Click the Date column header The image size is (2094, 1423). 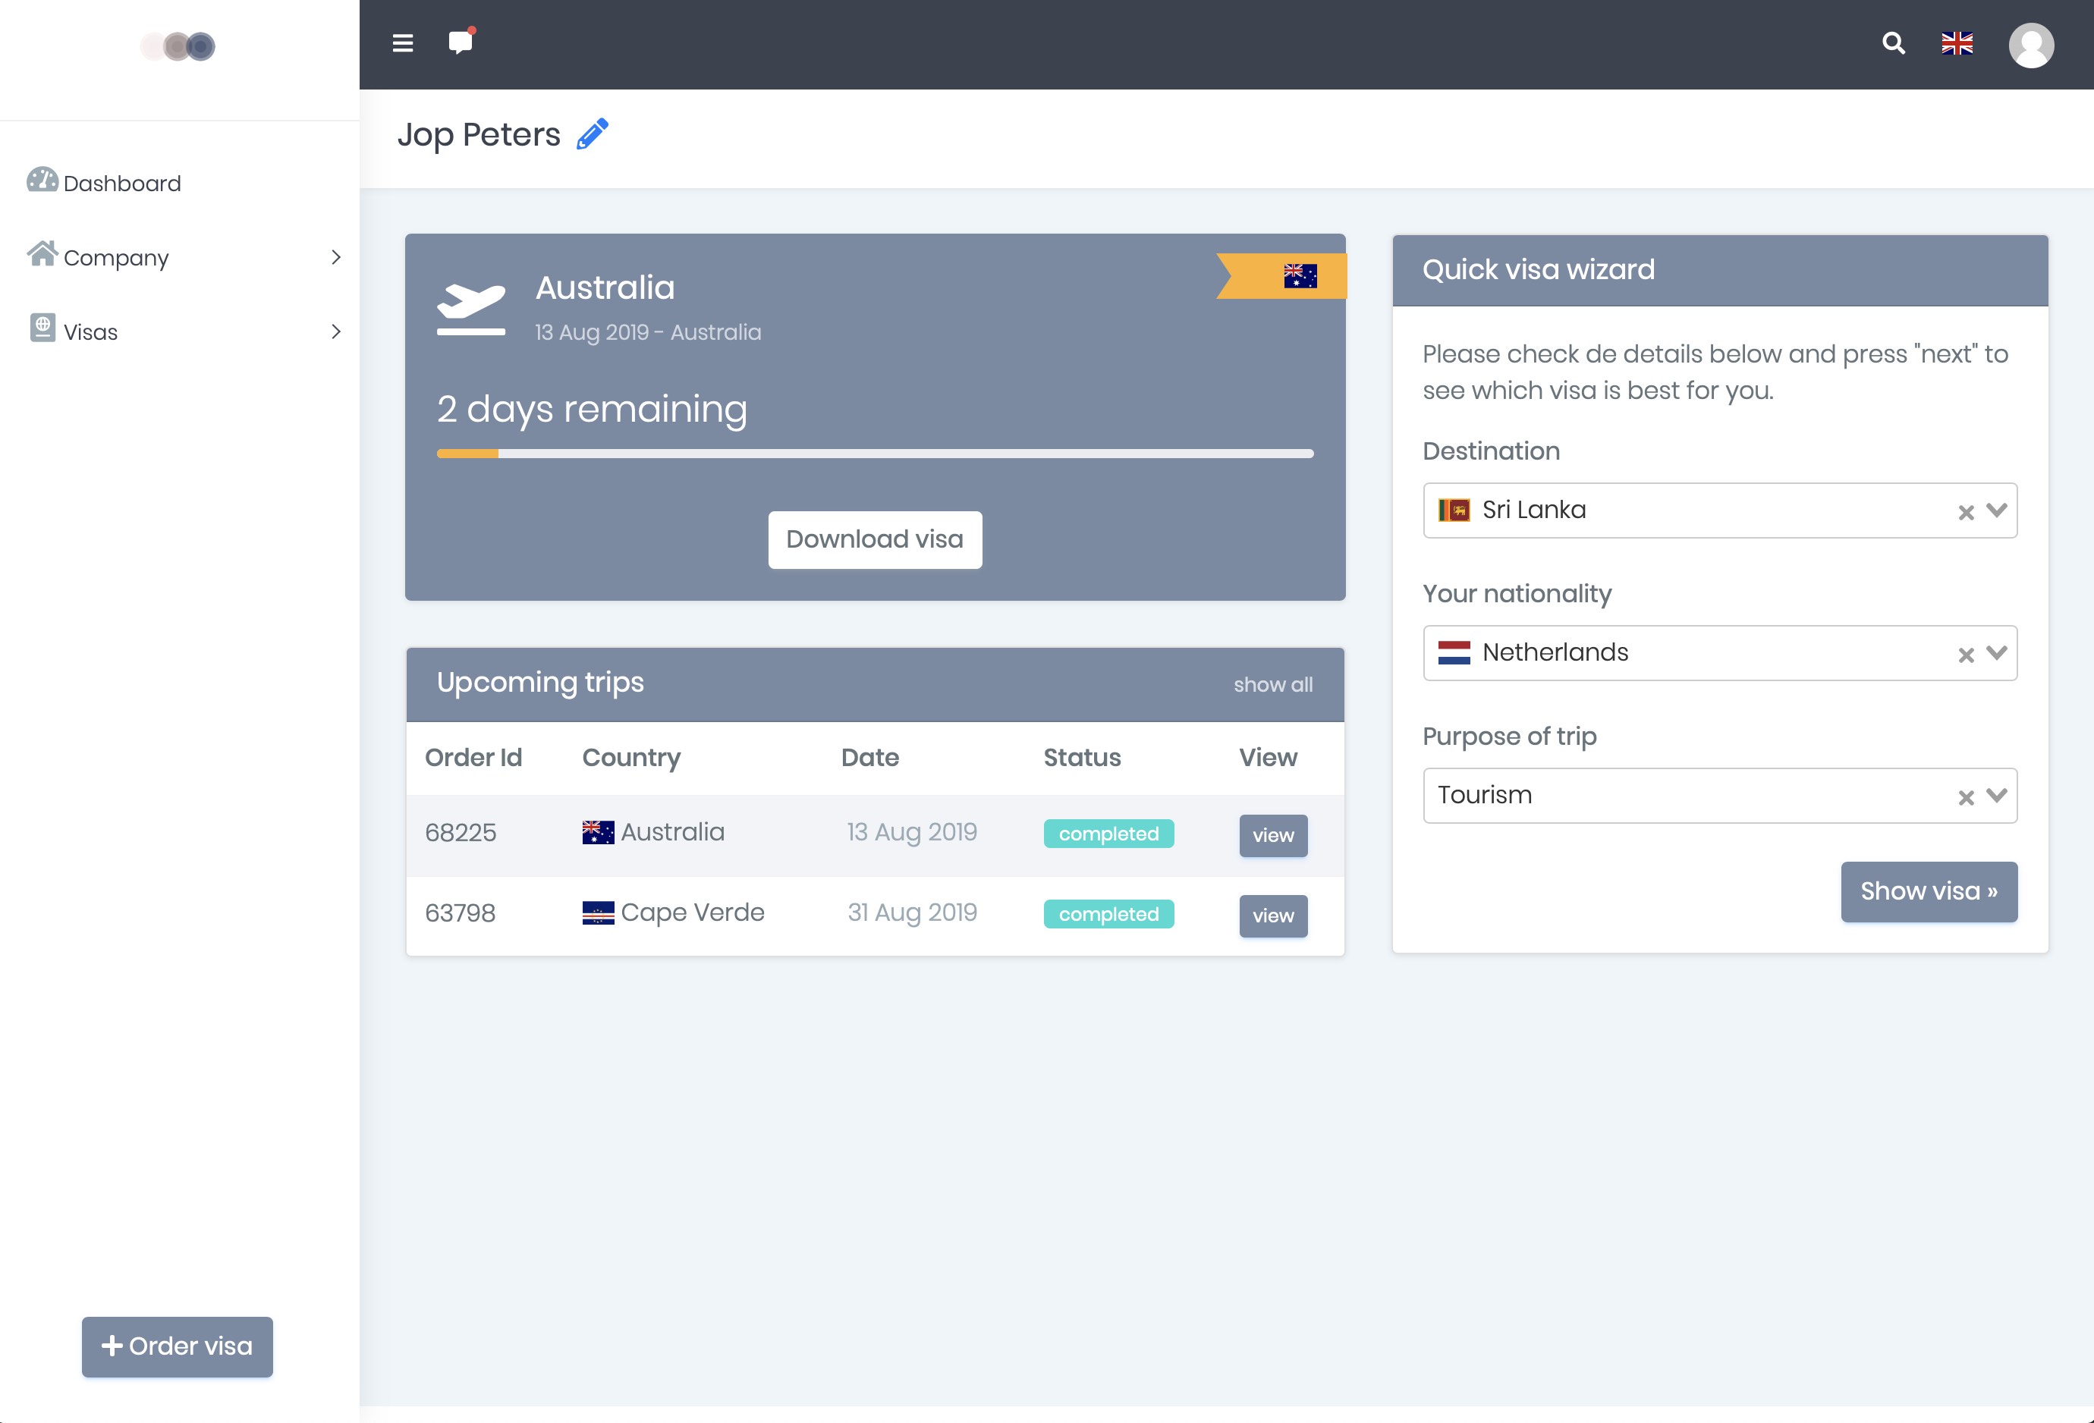869,758
